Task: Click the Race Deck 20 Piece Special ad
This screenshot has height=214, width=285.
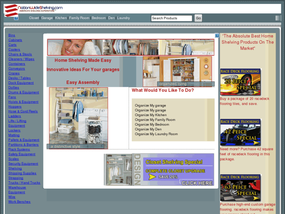Action: coord(240,82)
